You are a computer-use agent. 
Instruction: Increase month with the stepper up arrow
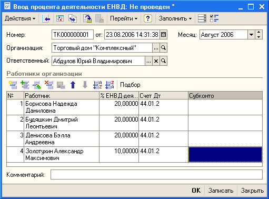[259, 33]
